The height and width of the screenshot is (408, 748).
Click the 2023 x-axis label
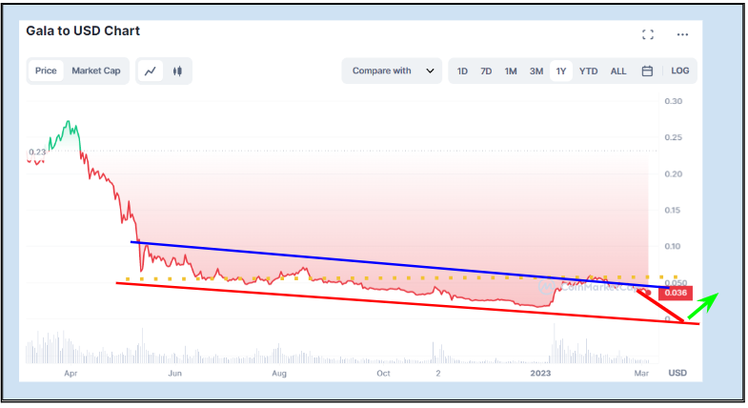540,373
